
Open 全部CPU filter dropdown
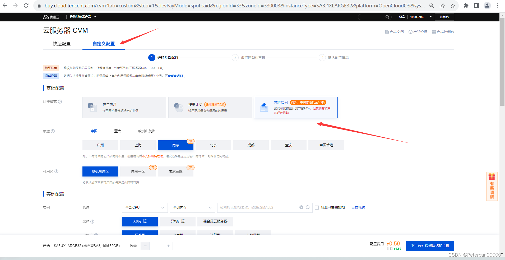tap(145, 207)
